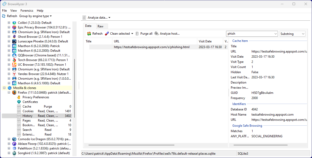Expand the PaleMoon node

coord(9,148)
